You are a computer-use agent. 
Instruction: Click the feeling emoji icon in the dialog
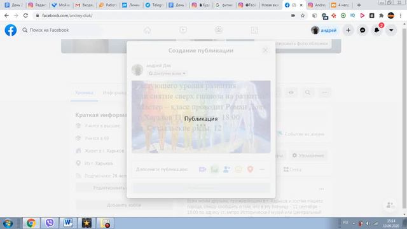pyautogui.click(x=238, y=169)
